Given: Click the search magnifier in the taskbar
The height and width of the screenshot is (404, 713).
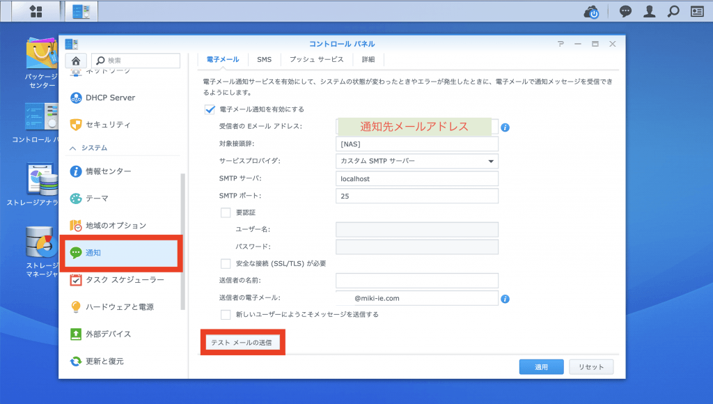Looking at the screenshot, I should [x=673, y=11].
